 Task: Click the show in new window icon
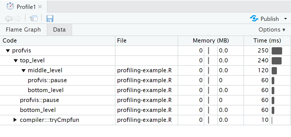click(33, 19)
